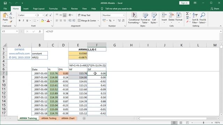Screen dimensions: 223x125
Task: Toggle Wrap Text
Action: pos(84,15)
